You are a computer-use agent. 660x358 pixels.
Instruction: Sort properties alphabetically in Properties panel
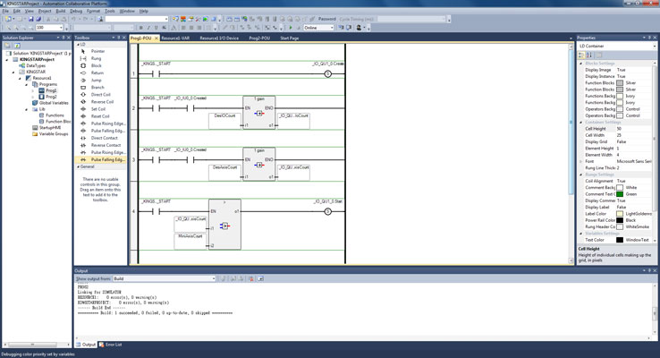click(x=589, y=55)
